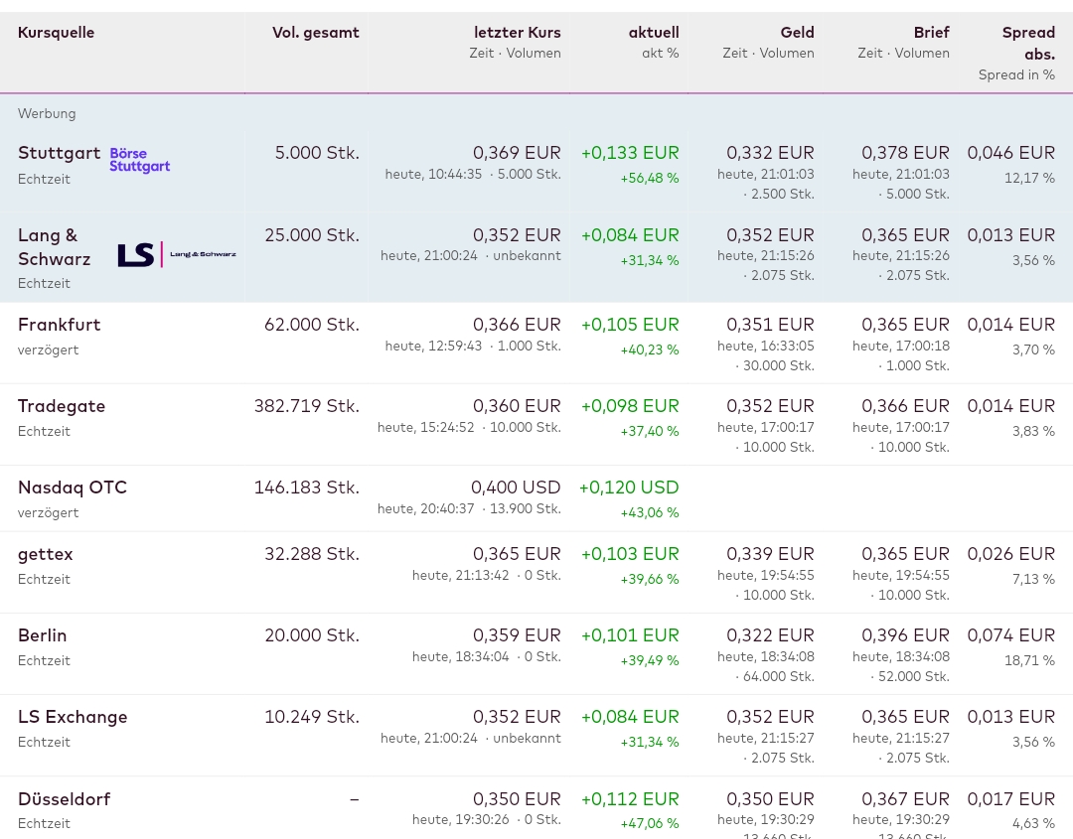Select Stuttgart last price 0,369 EUR
1073x839 pixels.
coord(517,153)
